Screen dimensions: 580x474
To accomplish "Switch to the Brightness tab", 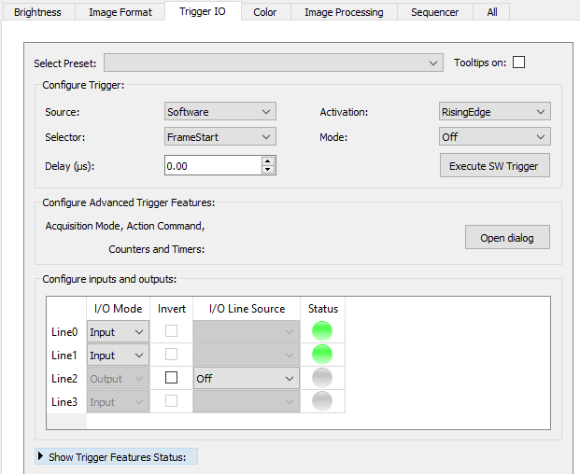I will 37,12.
